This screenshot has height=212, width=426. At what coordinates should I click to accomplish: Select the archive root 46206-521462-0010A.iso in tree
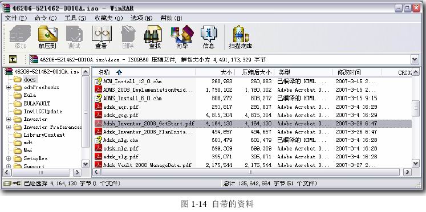pyautogui.click(x=47, y=72)
